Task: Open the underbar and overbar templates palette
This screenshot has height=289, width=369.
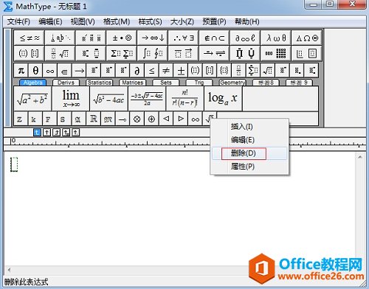Action: coord(183,53)
